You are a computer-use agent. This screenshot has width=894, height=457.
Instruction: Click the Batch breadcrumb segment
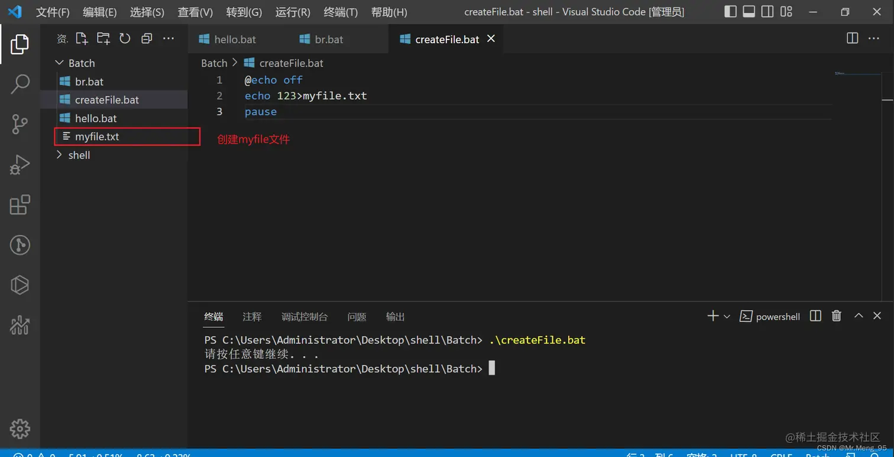(x=214, y=63)
